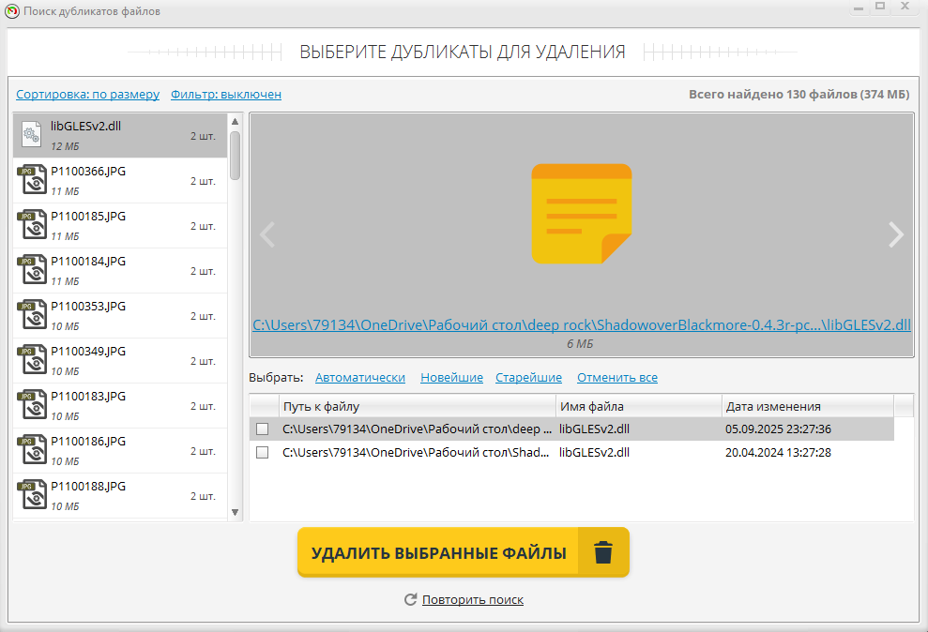Click date cell 20.04.2024 13:27:28
The height and width of the screenshot is (632, 928).
[778, 453]
